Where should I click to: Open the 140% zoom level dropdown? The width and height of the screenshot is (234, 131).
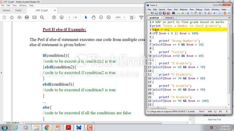click(124, 17)
